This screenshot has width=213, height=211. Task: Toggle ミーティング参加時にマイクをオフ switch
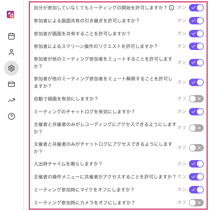(196, 190)
